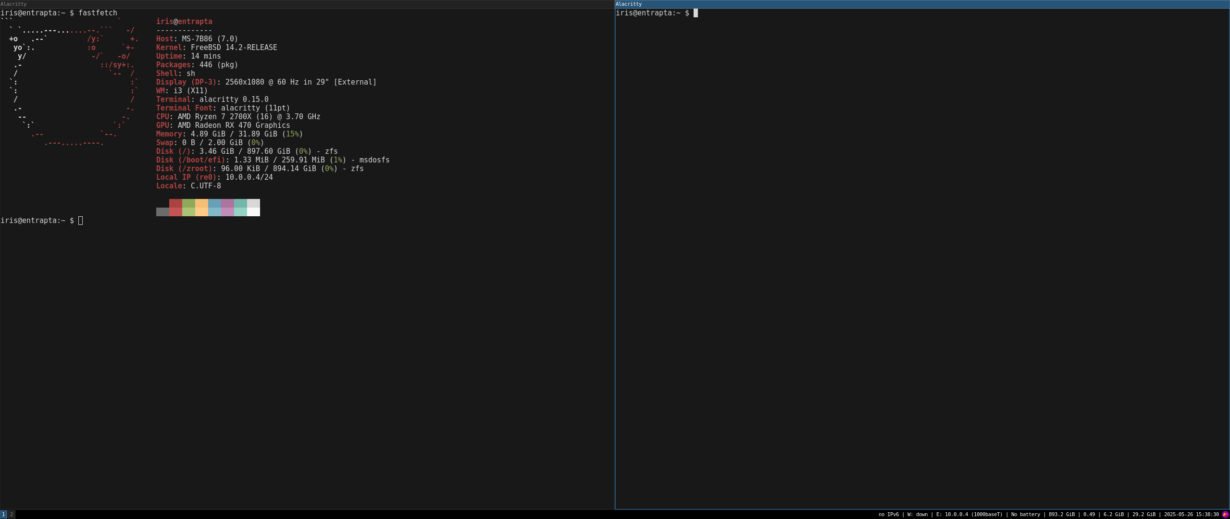The width and height of the screenshot is (1230, 519).
Task: Click the 'CPU: AMD Ryzen 7 2700X' line
Action: tap(238, 117)
